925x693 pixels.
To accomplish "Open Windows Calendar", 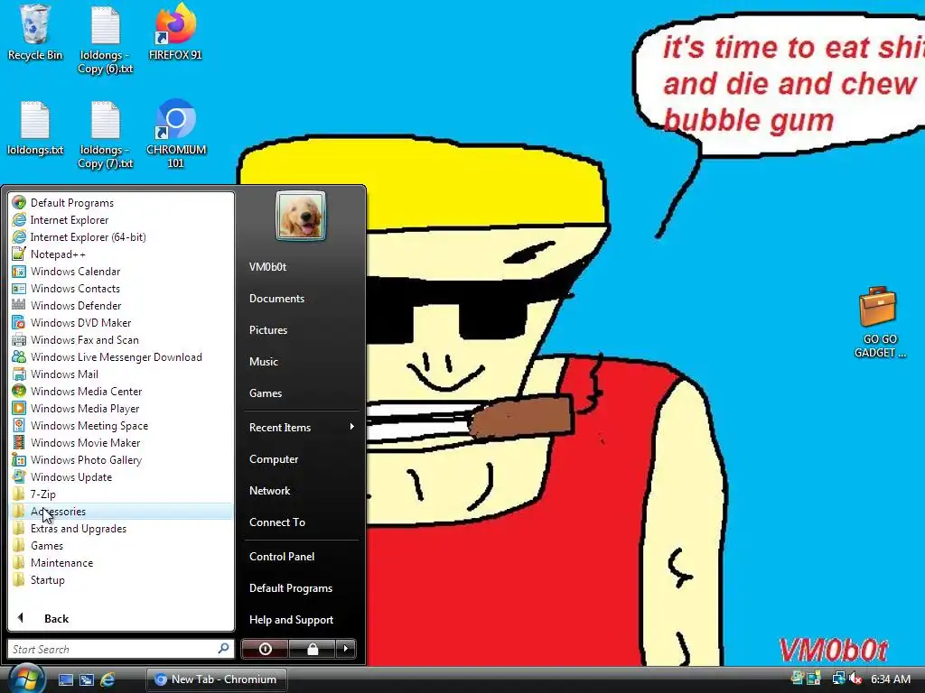I will (x=121, y=271).
